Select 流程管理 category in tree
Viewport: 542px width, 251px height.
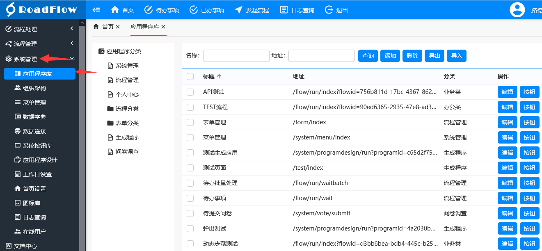pyautogui.click(x=123, y=80)
